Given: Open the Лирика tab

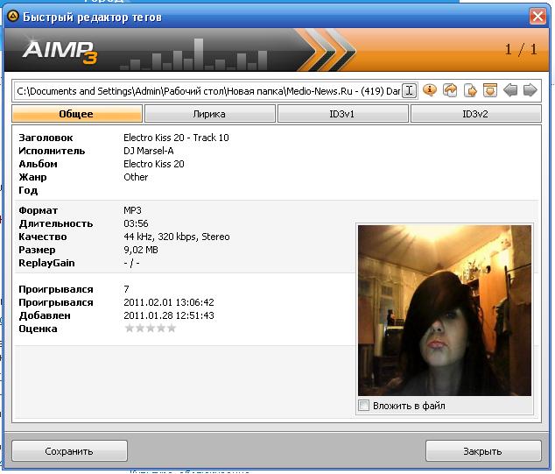Looking at the screenshot, I should [x=209, y=114].
